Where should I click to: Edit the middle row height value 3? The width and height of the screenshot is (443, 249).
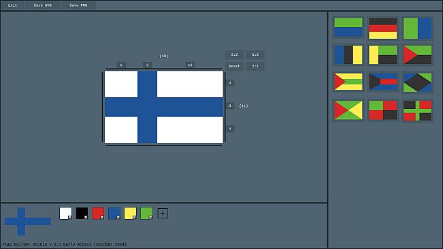(x=230, y=105)
